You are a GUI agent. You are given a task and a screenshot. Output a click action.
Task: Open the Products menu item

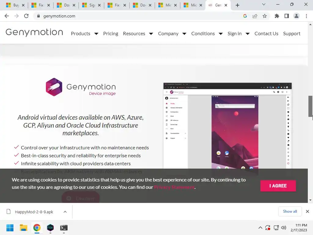[x=81, y=34]
